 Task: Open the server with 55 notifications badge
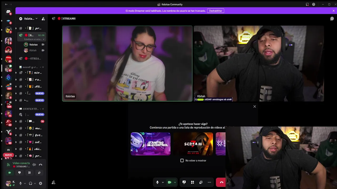[x=8, y=141]
